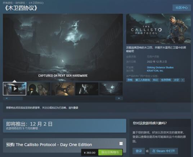Click the 动作游戏 breadcrumb link
The height and width of the screenshot is (157, 193).
coord(20,3)
